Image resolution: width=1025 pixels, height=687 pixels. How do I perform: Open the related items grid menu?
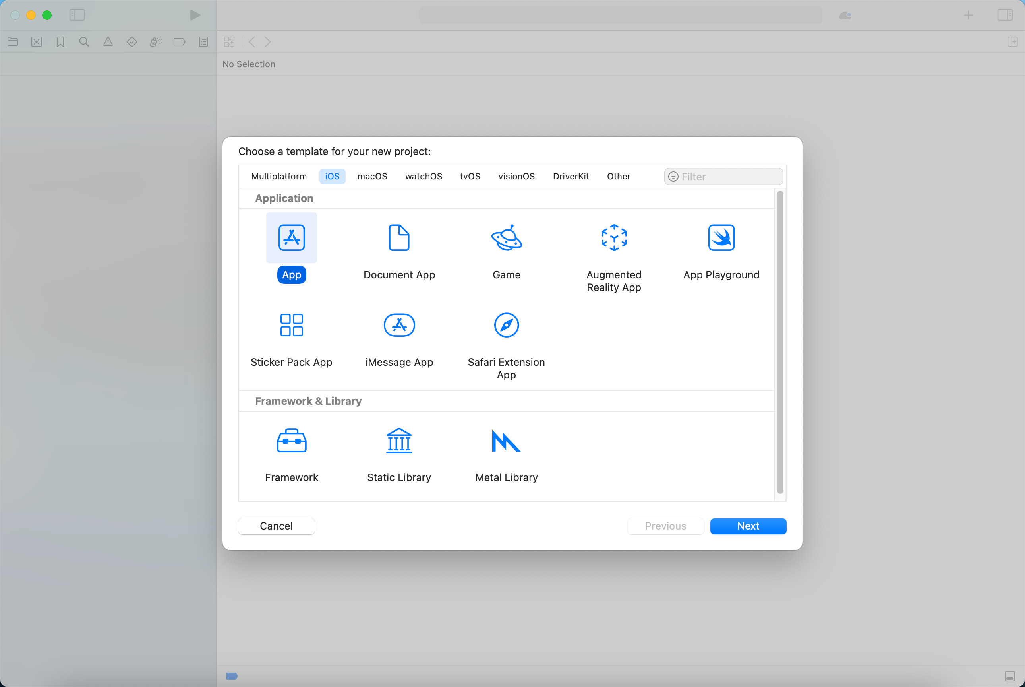click(x=229, y=42)
